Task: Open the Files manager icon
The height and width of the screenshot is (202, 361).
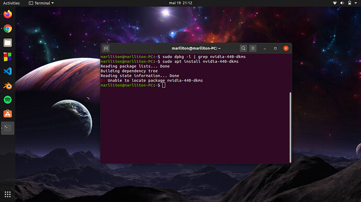Action: tap(8, 43)
